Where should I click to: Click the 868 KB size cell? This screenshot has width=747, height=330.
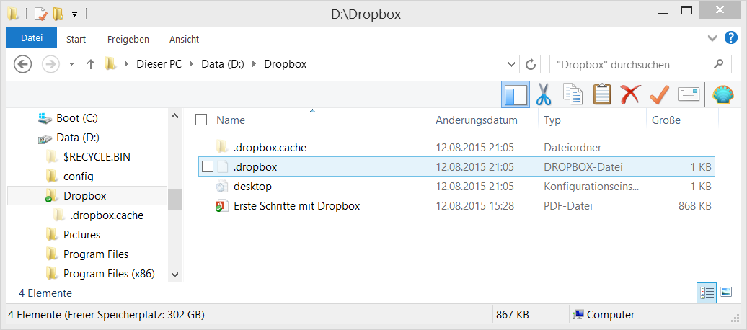(x=694, y=206)
